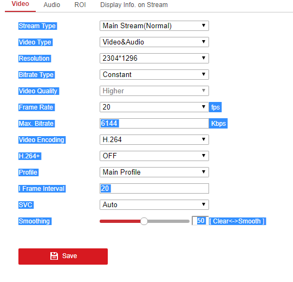Expand the Profile dropdown
293x282 pixels.
coord(154,172)
